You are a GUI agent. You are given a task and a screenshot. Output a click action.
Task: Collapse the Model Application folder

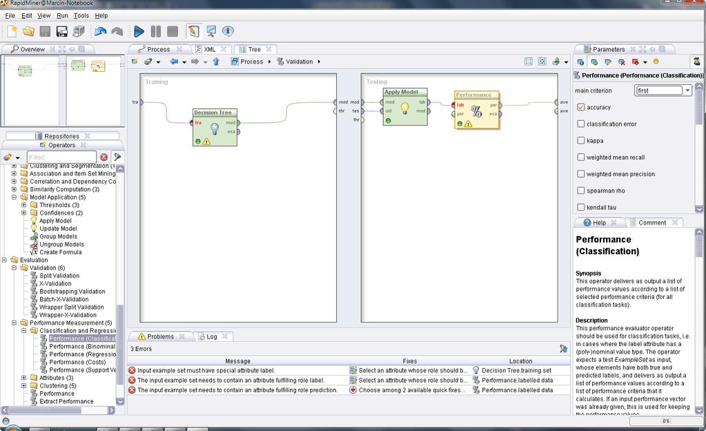coord(14,197)
